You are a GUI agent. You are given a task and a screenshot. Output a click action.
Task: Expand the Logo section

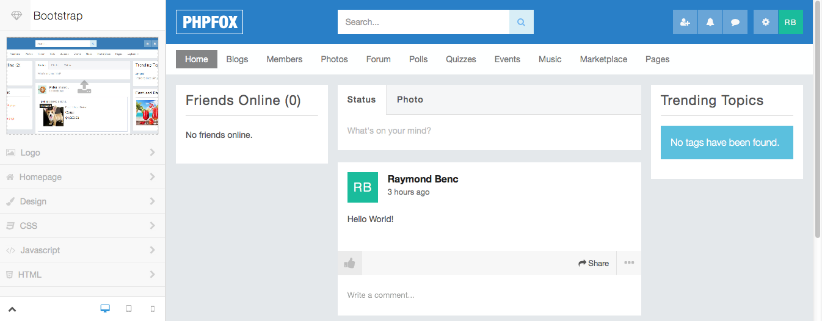82,153
